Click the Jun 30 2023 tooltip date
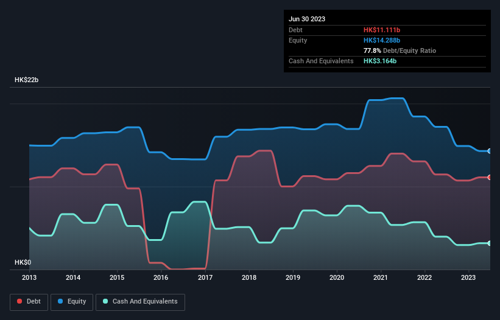Image resolution: width=500 pixels, height=320 pixels. [307, 19]
